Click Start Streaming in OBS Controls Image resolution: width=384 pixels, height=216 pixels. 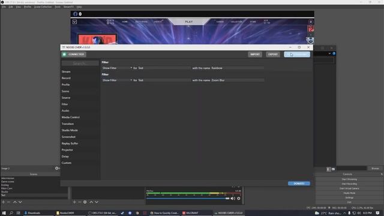point(349,179)
